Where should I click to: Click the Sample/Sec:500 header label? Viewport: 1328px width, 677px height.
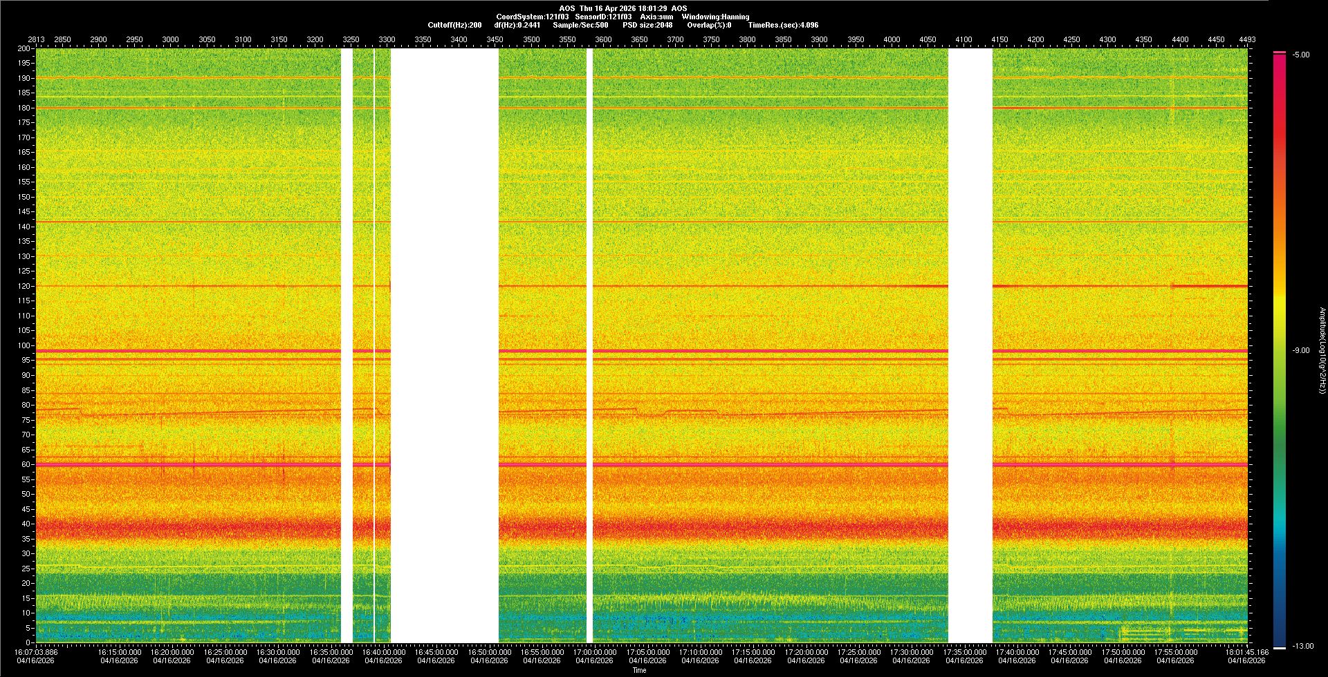[580, 25]
